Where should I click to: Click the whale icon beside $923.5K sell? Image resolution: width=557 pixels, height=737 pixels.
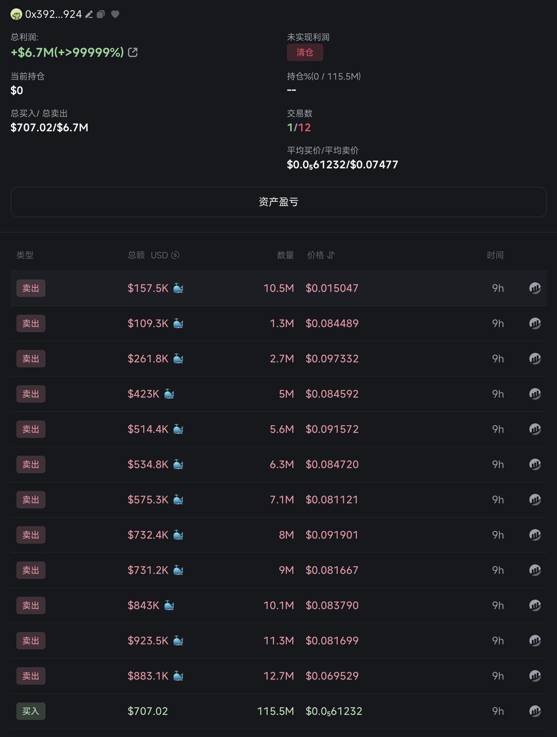tap(178, 640)
